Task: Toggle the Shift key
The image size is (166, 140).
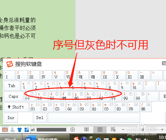Action: click(x=16, y=107)
